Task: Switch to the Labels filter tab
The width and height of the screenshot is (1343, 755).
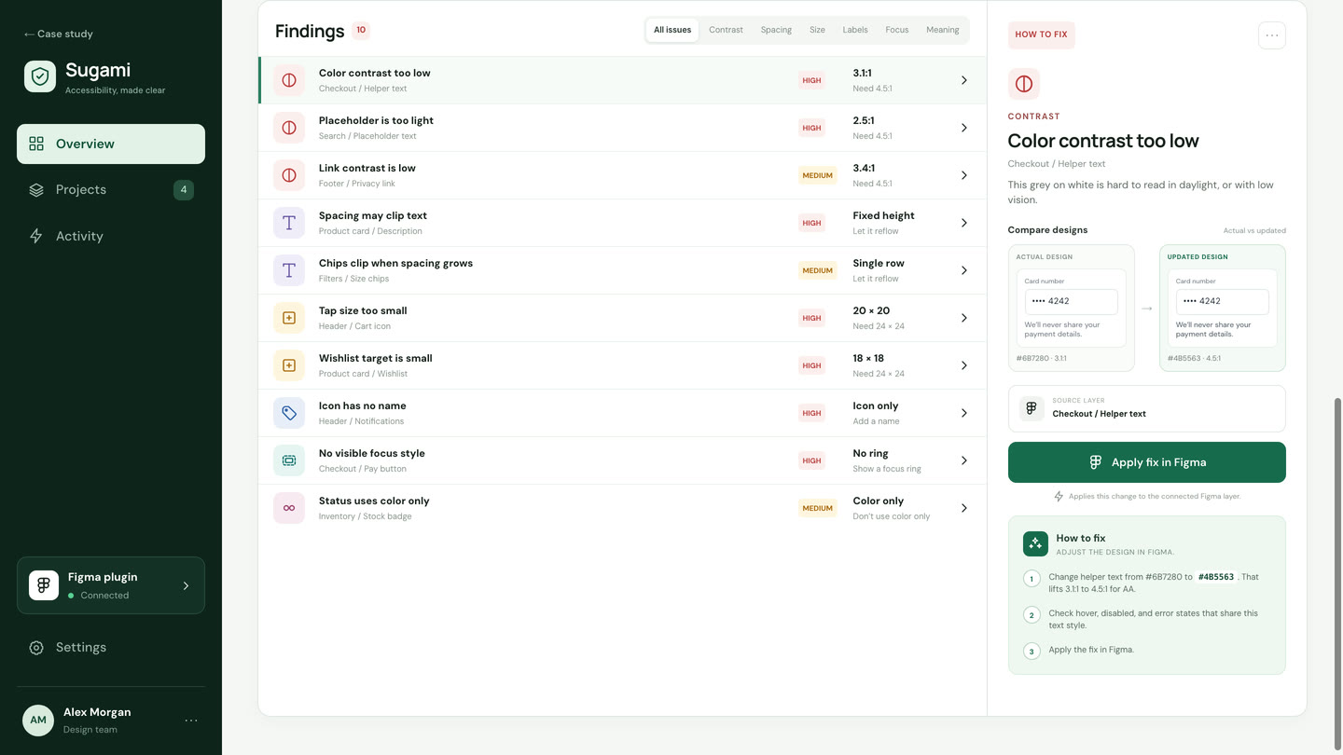Action: click(855, 30)
